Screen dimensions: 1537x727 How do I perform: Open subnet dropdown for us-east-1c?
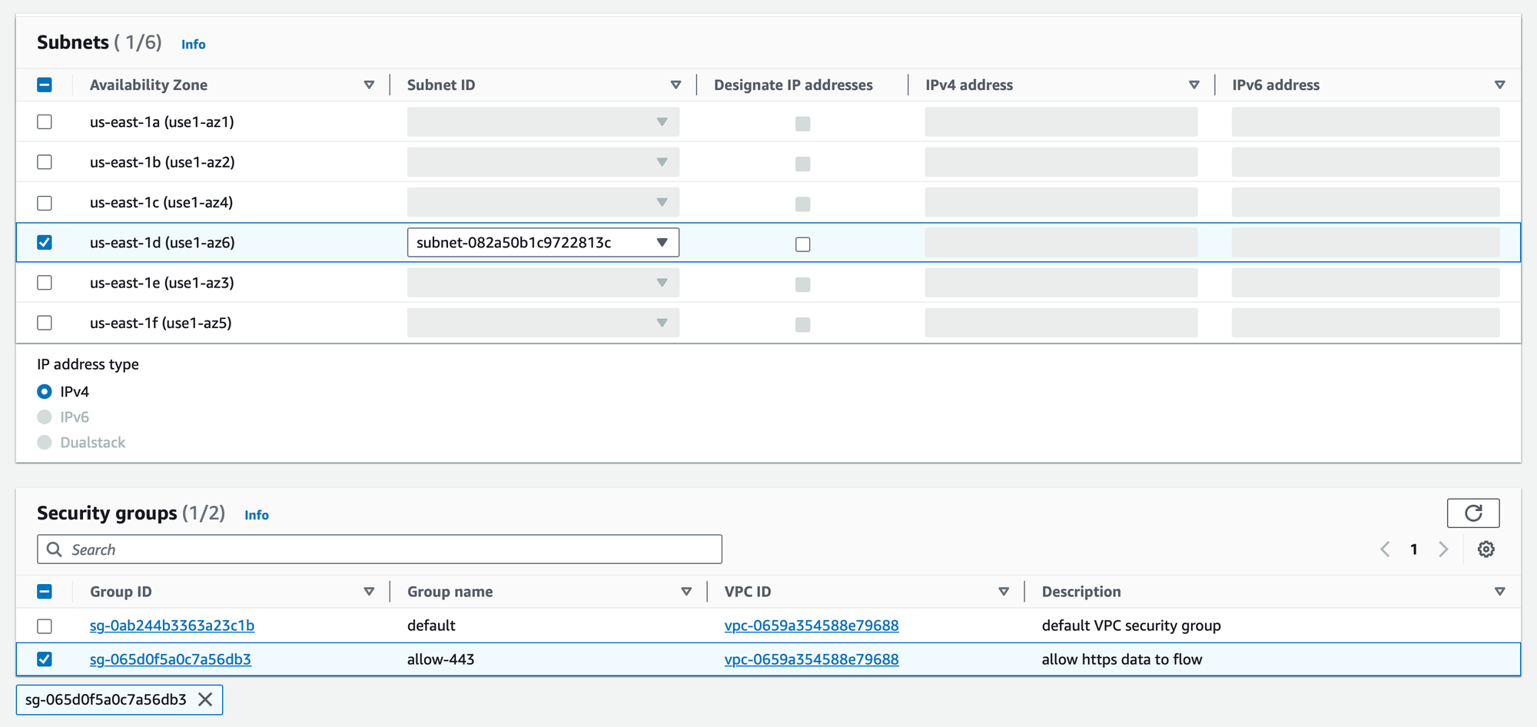(543, 202)
